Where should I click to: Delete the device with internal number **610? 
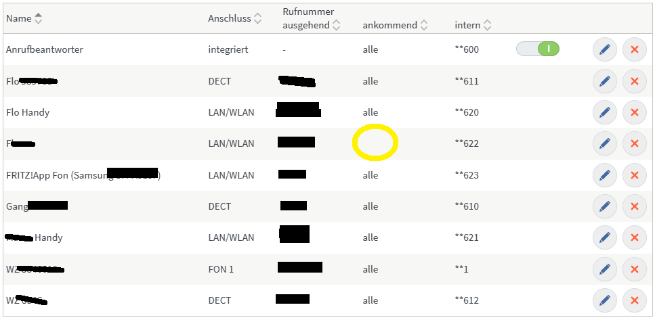coord(635,206)
